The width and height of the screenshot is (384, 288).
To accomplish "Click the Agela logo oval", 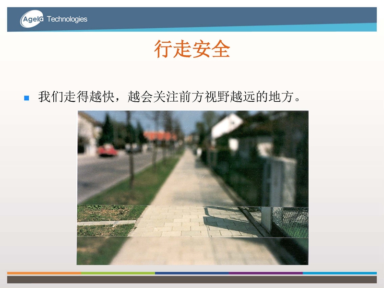I will point(32,19).
